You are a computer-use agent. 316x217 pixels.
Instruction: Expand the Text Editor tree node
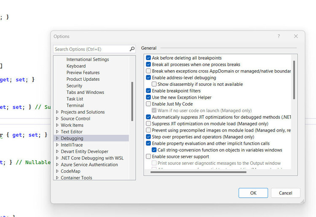[57, 132]
